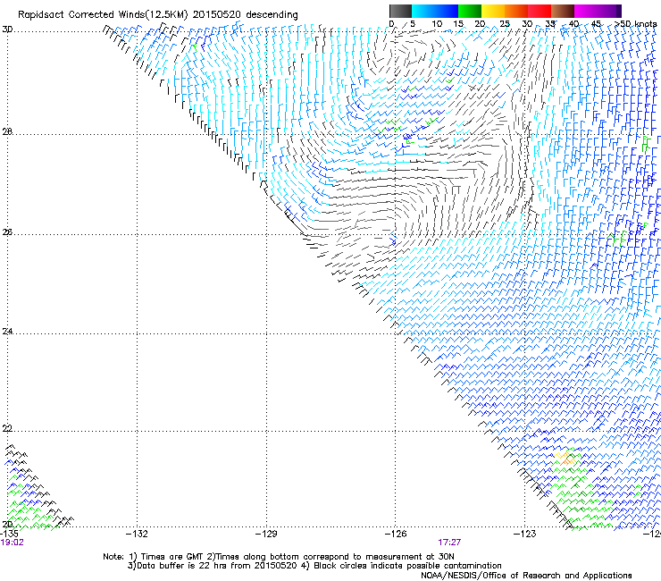Click the gray 0-5 knots color swatch

pos(400,11)
